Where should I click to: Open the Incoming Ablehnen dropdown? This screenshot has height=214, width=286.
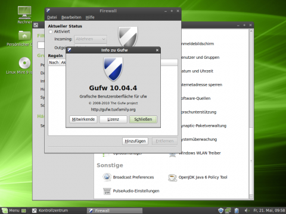91,39
